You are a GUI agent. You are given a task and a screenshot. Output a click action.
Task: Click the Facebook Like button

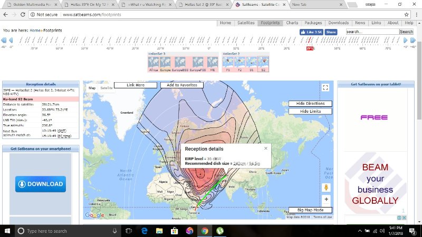(312, 32)
